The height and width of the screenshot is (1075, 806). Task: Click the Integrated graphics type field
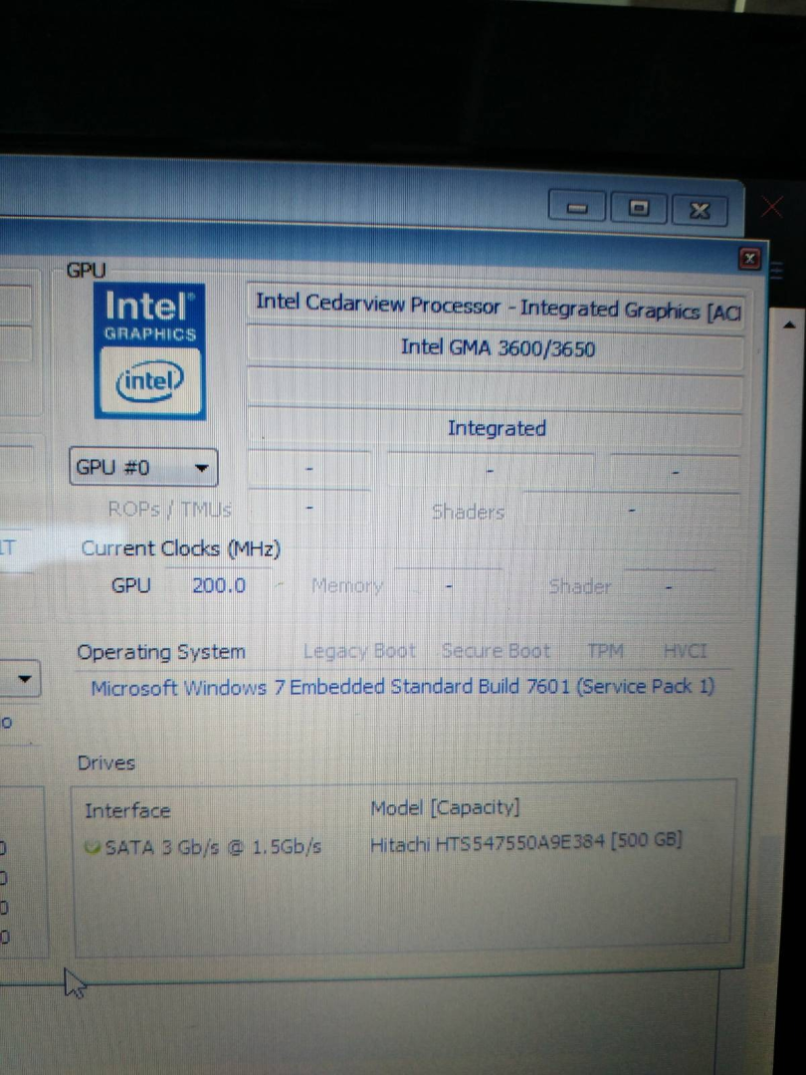coord(495,428)
